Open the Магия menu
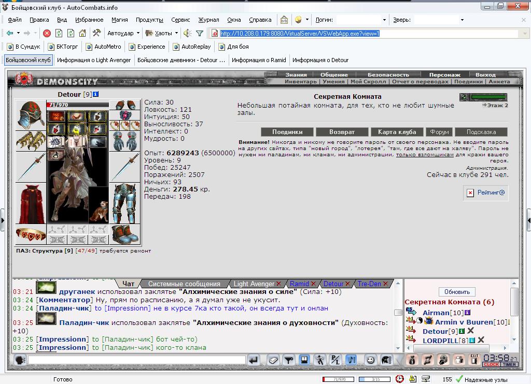The width and height of the screenshot is (531, 384). point(120,20)
